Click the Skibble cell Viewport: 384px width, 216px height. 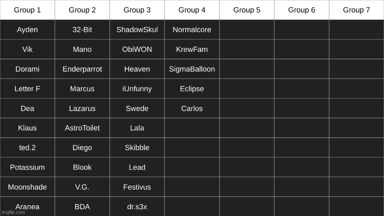point(137,148)
